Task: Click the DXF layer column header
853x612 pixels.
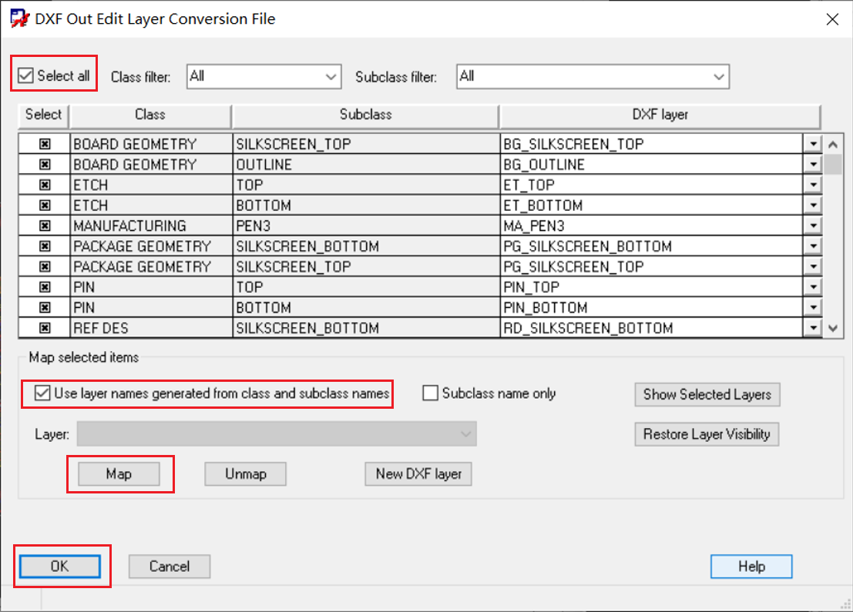Action: (x=659, y=115)
